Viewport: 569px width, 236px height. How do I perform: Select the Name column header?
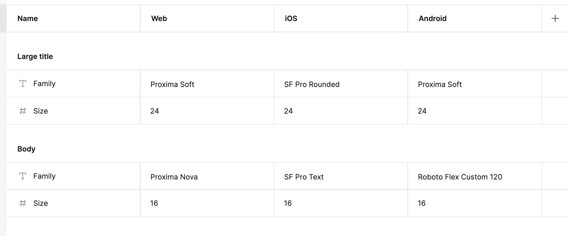(x=73, y=19)
